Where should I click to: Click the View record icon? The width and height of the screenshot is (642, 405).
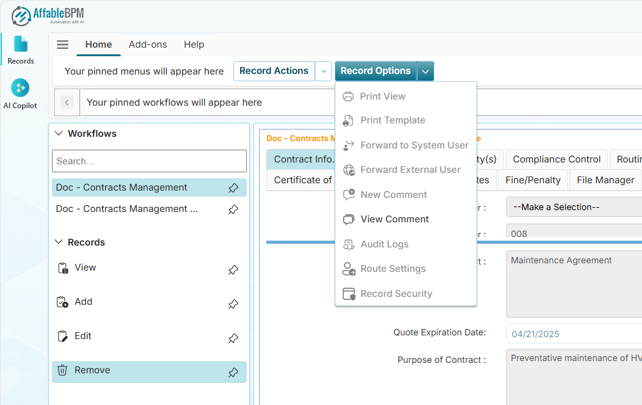63,268
